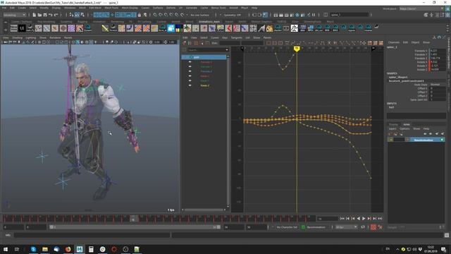The image size is (451, 254).
Task: Open the calculator from the taskbar
Action: [x=91, y=249]
